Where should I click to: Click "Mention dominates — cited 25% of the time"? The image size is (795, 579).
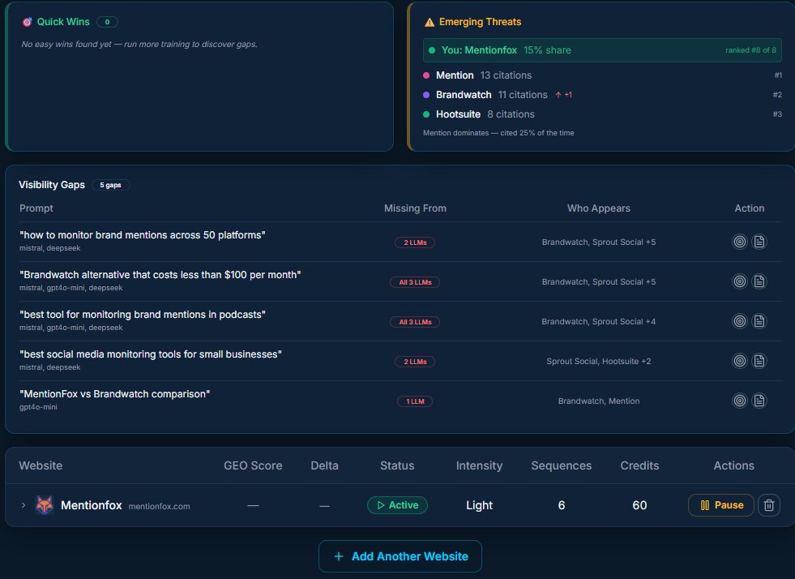[x=498, y=133]
